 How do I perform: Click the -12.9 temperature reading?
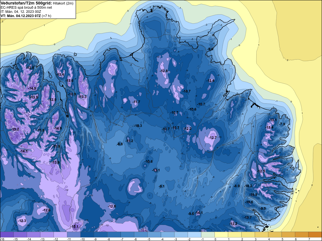pos(52,100)
